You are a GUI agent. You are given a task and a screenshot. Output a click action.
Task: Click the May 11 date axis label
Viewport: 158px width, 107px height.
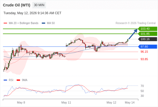[66, 102]
